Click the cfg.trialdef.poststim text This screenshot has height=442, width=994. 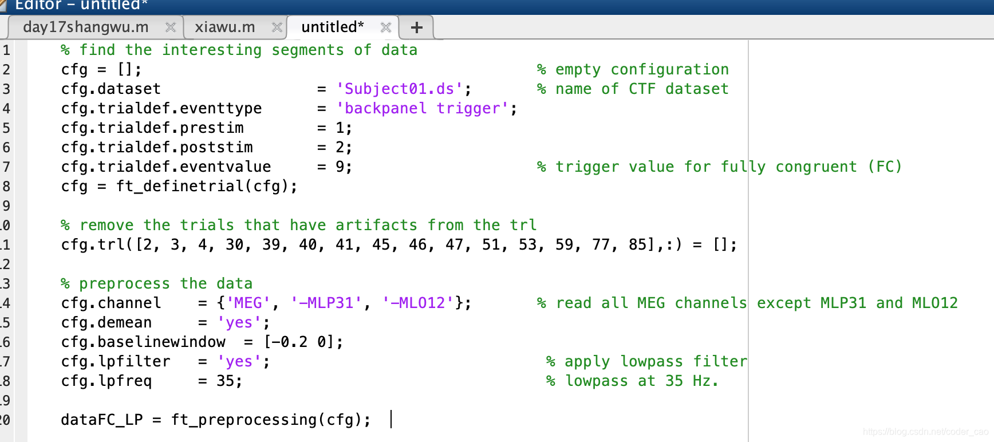click(157, 147)
